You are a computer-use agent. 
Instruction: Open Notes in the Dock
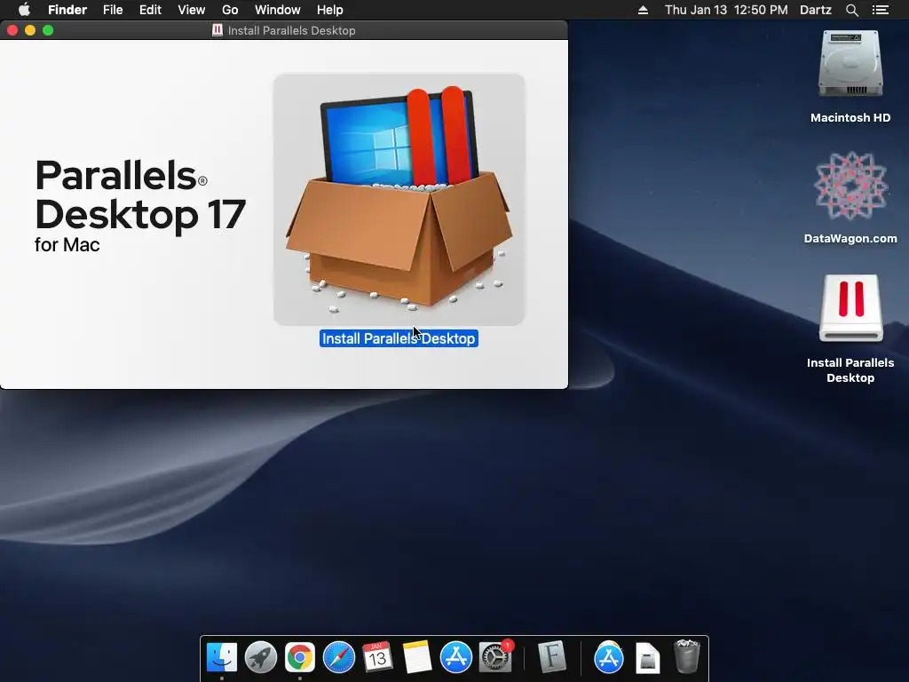tap(417, 657)
